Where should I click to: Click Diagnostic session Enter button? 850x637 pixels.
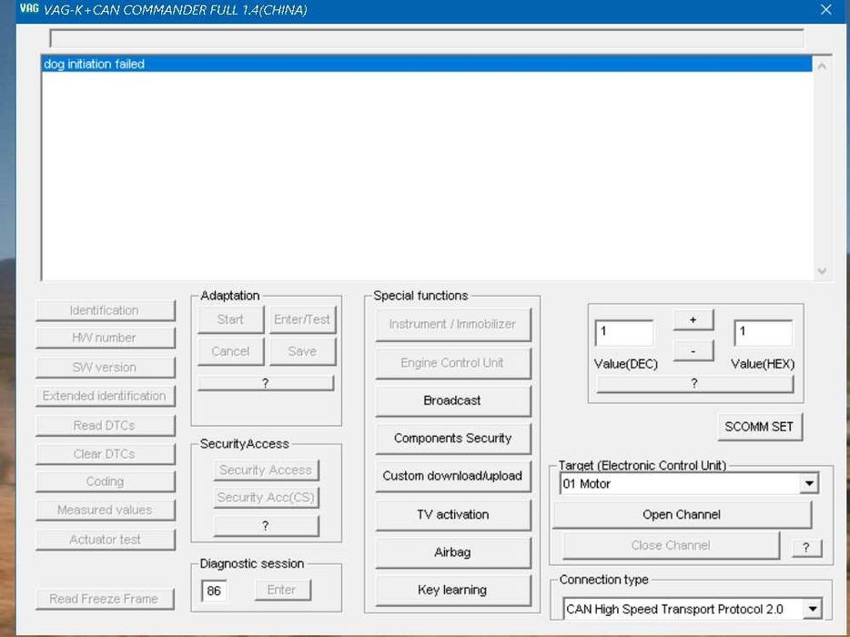tap(282, 590)
